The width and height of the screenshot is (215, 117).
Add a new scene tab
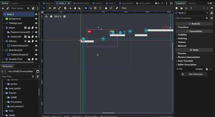[x=162, y=3]
